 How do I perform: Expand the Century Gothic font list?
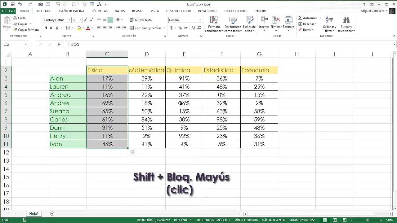[x=69, y=20]
